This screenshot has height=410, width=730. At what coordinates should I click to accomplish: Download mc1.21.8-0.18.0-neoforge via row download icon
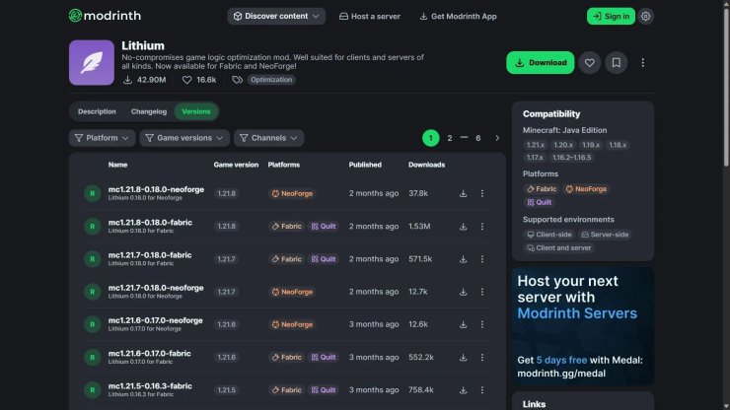click(x=463, y=193)
